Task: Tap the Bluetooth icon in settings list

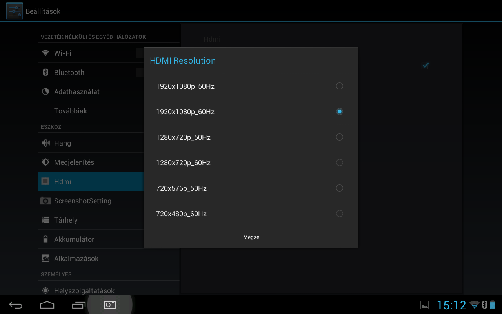Action: tap(45, 72)
